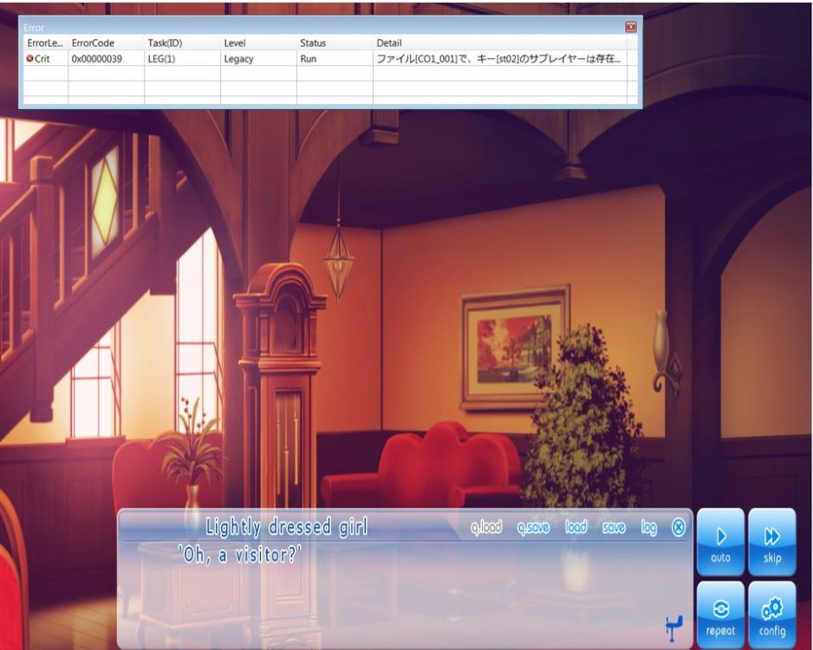The height and width of the screenshot is (650, 813).
Task: Click the Task(ID) column header
Action: (165, 42)
